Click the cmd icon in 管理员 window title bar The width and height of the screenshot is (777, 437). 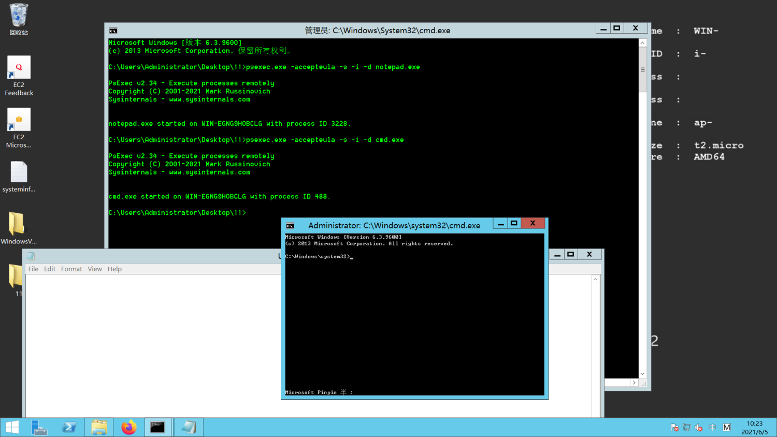point(113,31)
